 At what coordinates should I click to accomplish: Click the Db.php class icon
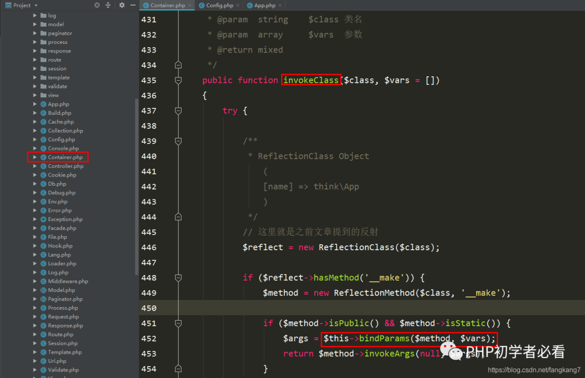coord(43,184)
